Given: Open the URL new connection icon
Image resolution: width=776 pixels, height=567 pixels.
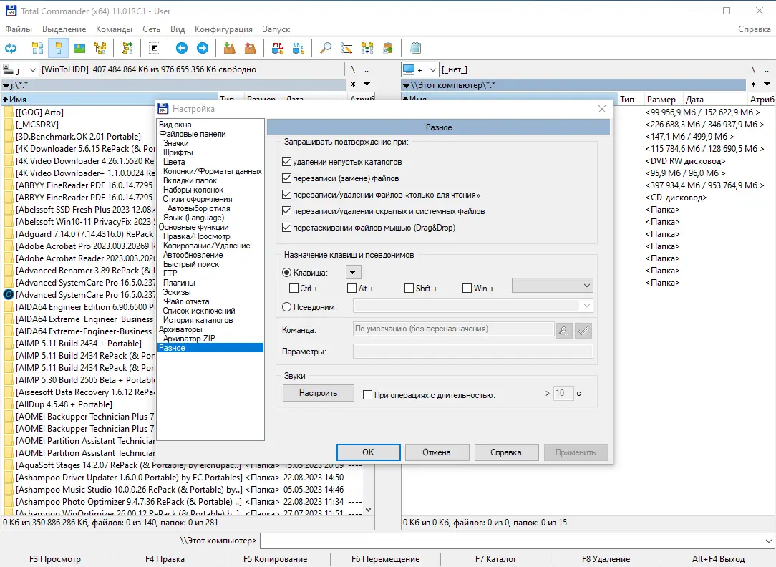Looking at the screenshot, I should tap(299, 48).
